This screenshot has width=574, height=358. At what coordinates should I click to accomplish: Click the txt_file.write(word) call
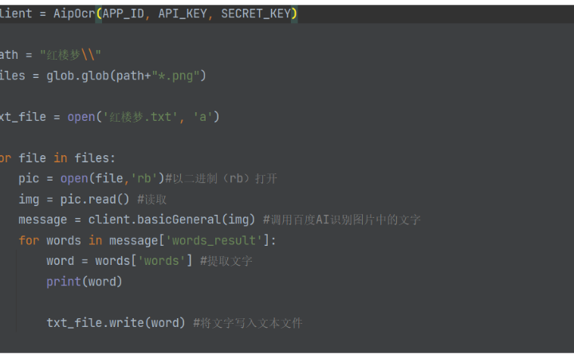[x=116, y=323]
